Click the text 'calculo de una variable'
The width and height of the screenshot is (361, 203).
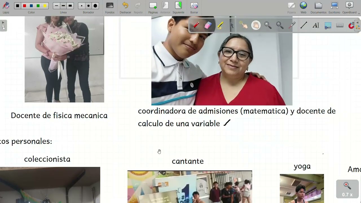pos(179,123)
